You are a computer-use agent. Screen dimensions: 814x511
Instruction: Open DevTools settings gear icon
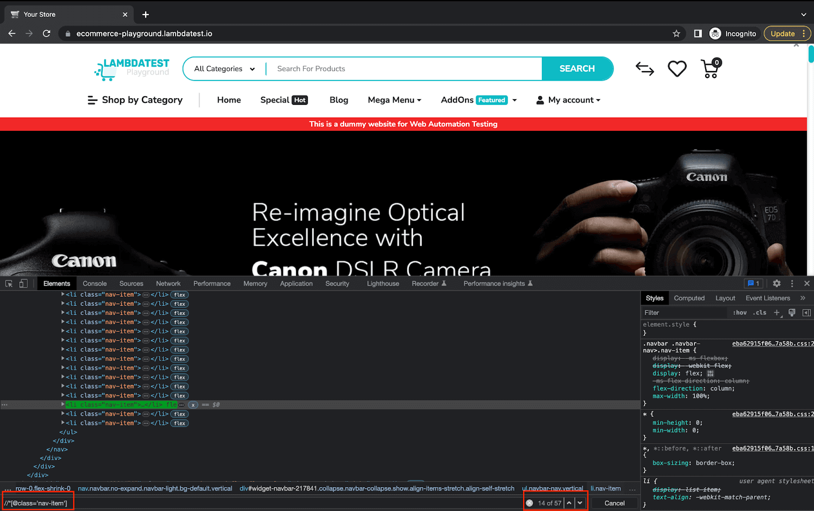776,283
